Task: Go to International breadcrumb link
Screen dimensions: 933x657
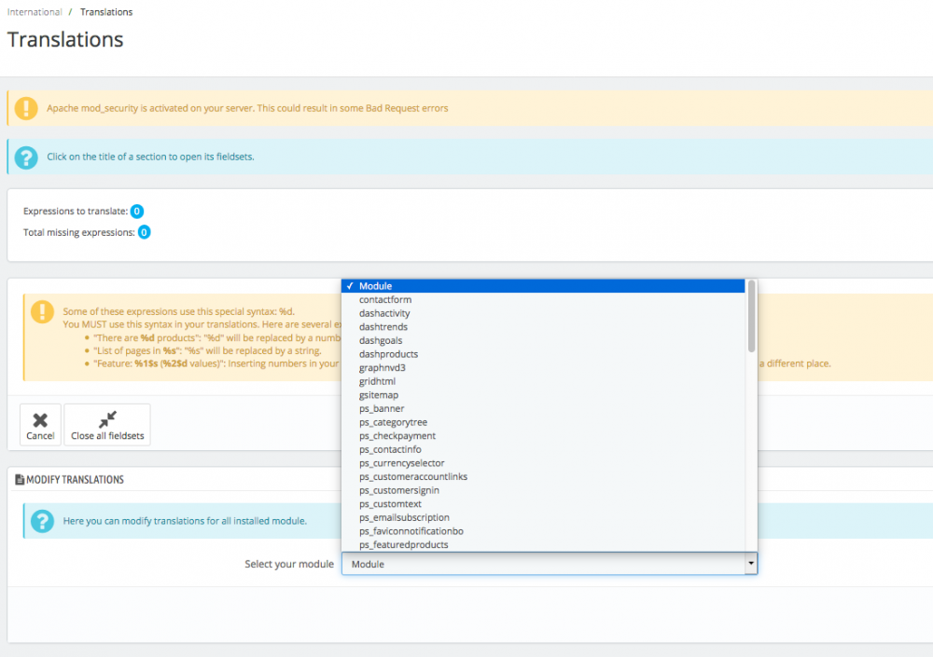Action: [35, 12]
